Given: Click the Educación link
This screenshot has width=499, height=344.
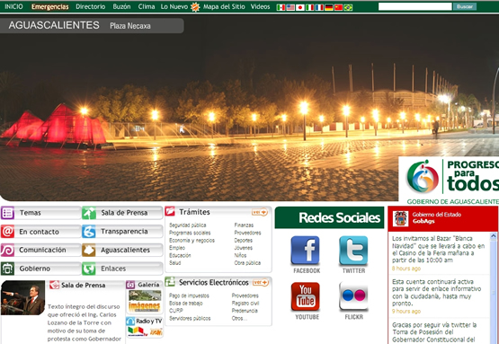Looking at the screenshot, I should click(x=180, y=255).
